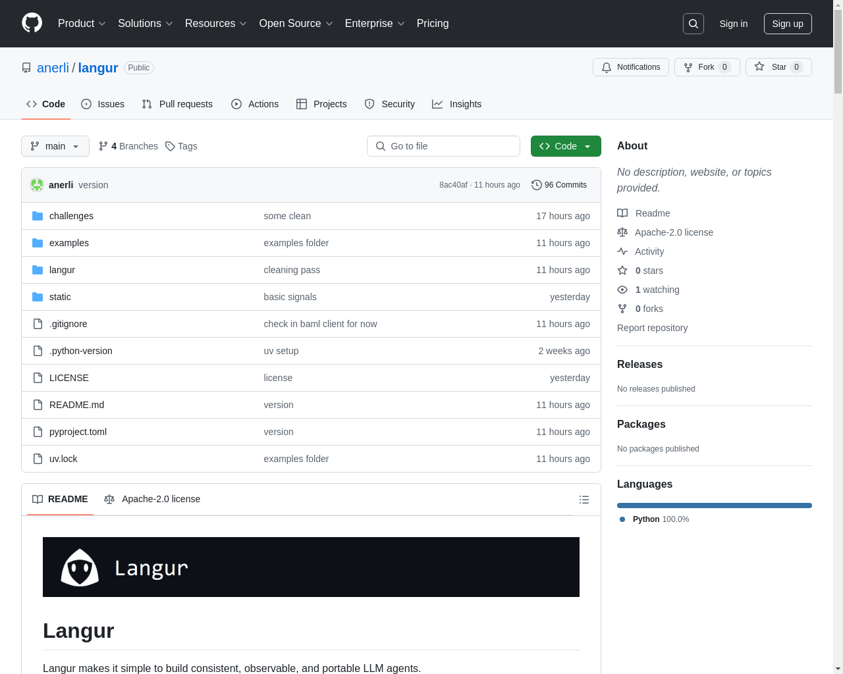The width and height of the screenshot is (843, 674).
Task: Click the repository icon beside anerli
Action: tap(26, 68)
